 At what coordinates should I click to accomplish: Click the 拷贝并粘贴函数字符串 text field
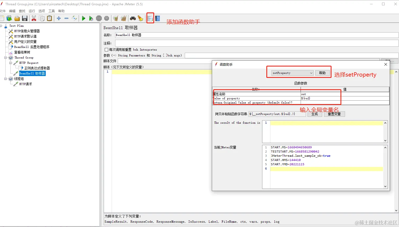pyautogui.click(x=277, y=114)
